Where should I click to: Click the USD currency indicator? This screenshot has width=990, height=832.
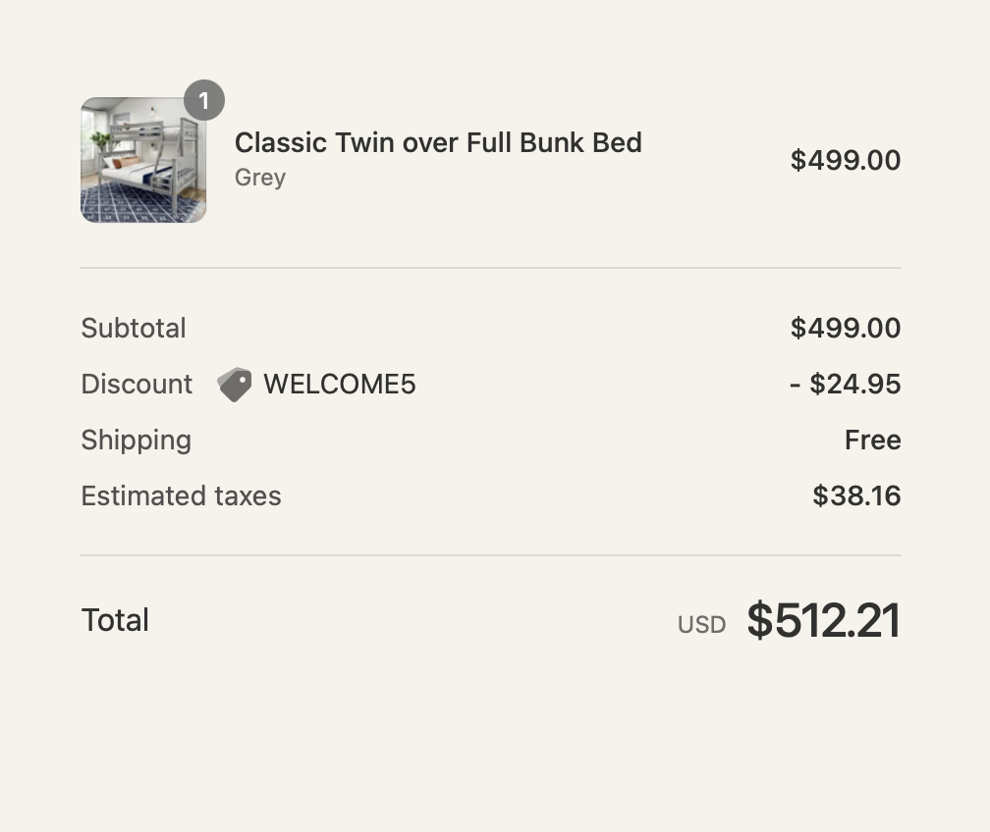701,625
